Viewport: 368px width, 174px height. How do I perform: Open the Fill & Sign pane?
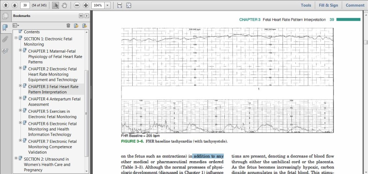point(328,5)
